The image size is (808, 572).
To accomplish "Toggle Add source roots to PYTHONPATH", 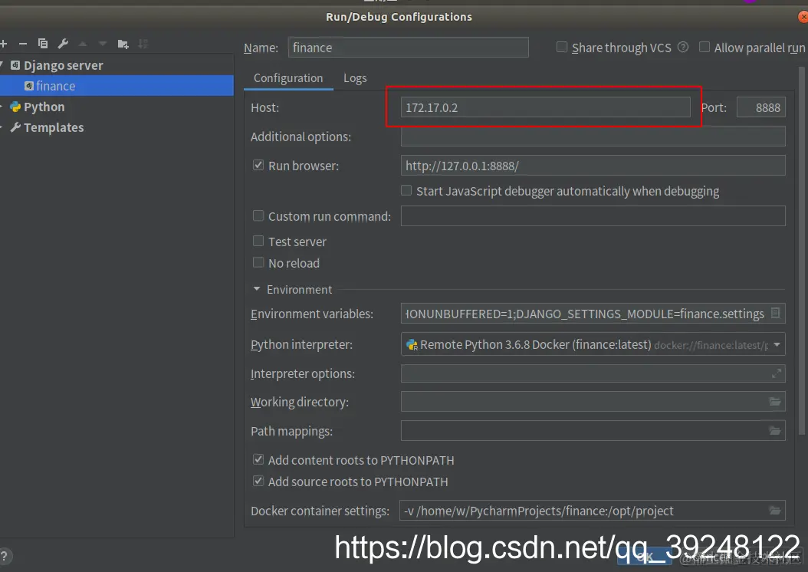I will click(258, 482).
